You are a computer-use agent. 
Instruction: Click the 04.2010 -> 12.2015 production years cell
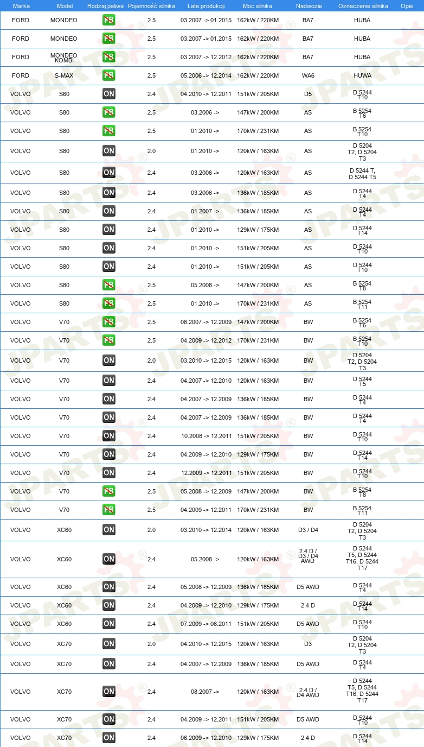(x=206, y=644)
